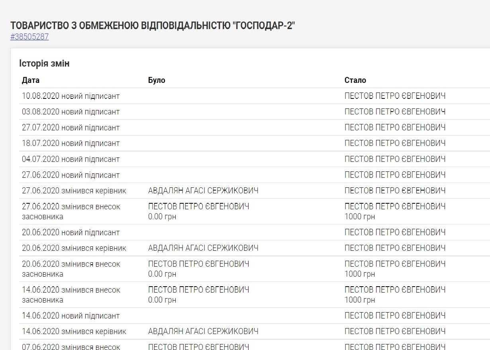Select the '20.06.2020 змінився керівник' date cell
Screen dimensions: 490x350
[74, 248]
